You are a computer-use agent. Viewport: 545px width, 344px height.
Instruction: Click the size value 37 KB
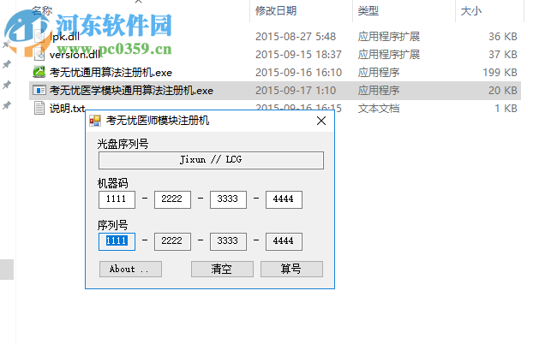coord(503,55)
